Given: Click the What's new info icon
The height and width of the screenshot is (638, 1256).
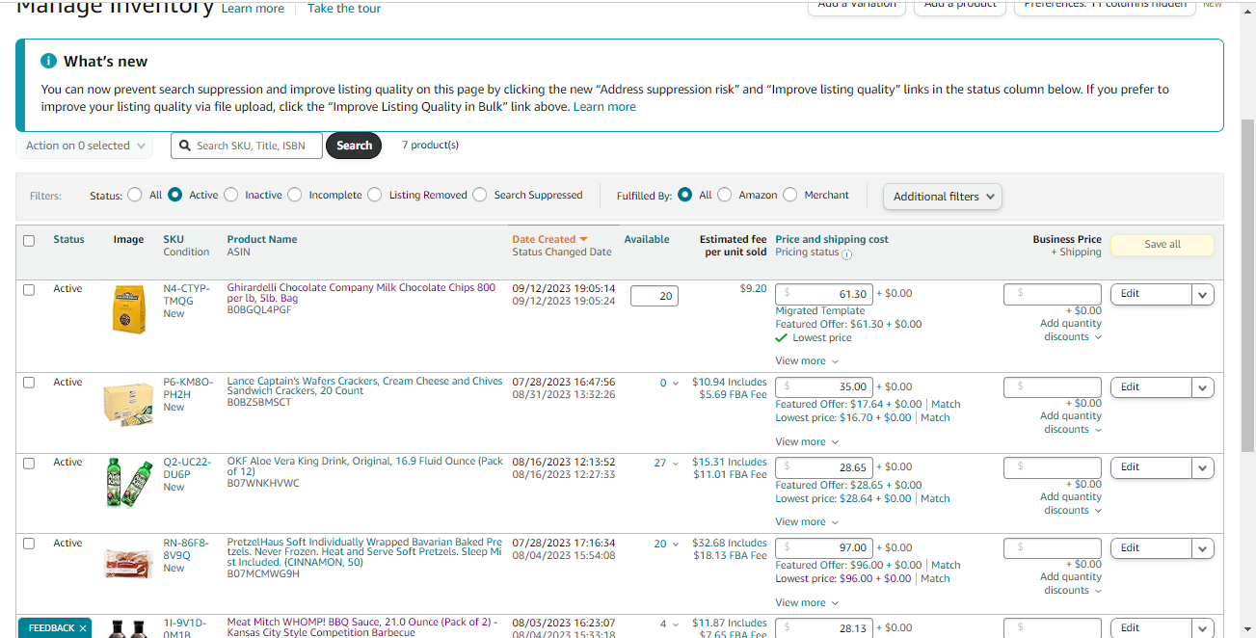Looking at the screenshot, I should (x=49, y=61).
